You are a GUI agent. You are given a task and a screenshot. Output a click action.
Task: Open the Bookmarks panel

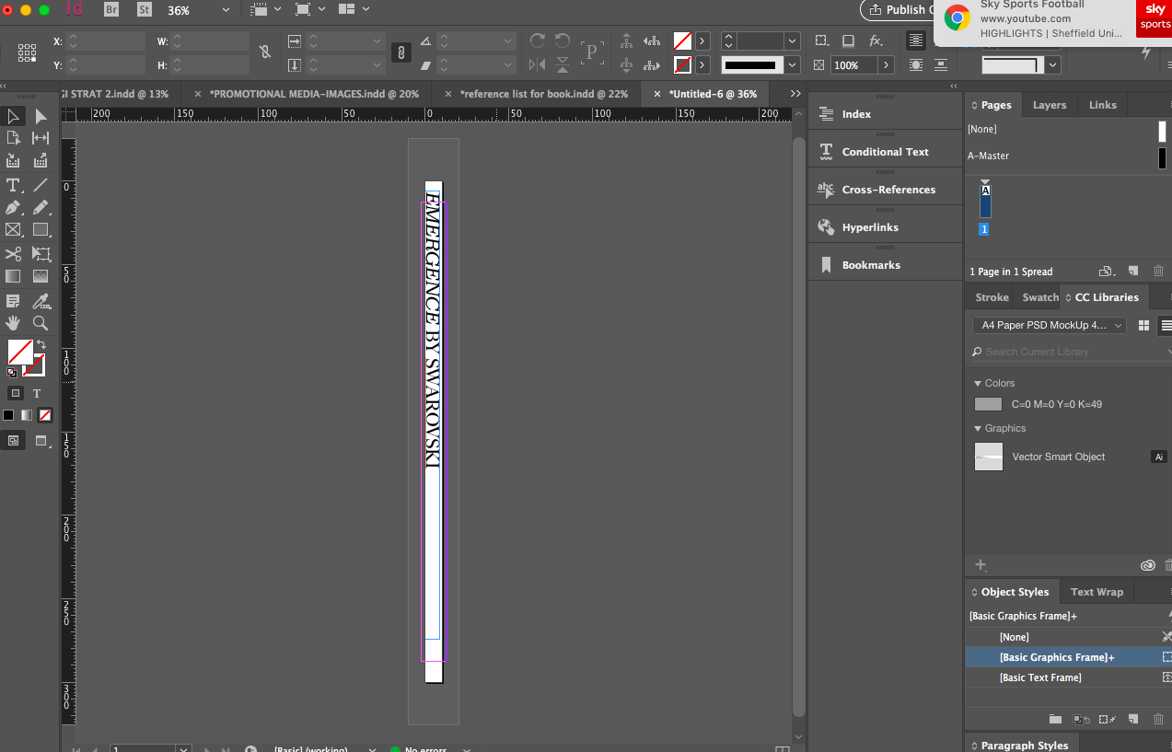872,265
